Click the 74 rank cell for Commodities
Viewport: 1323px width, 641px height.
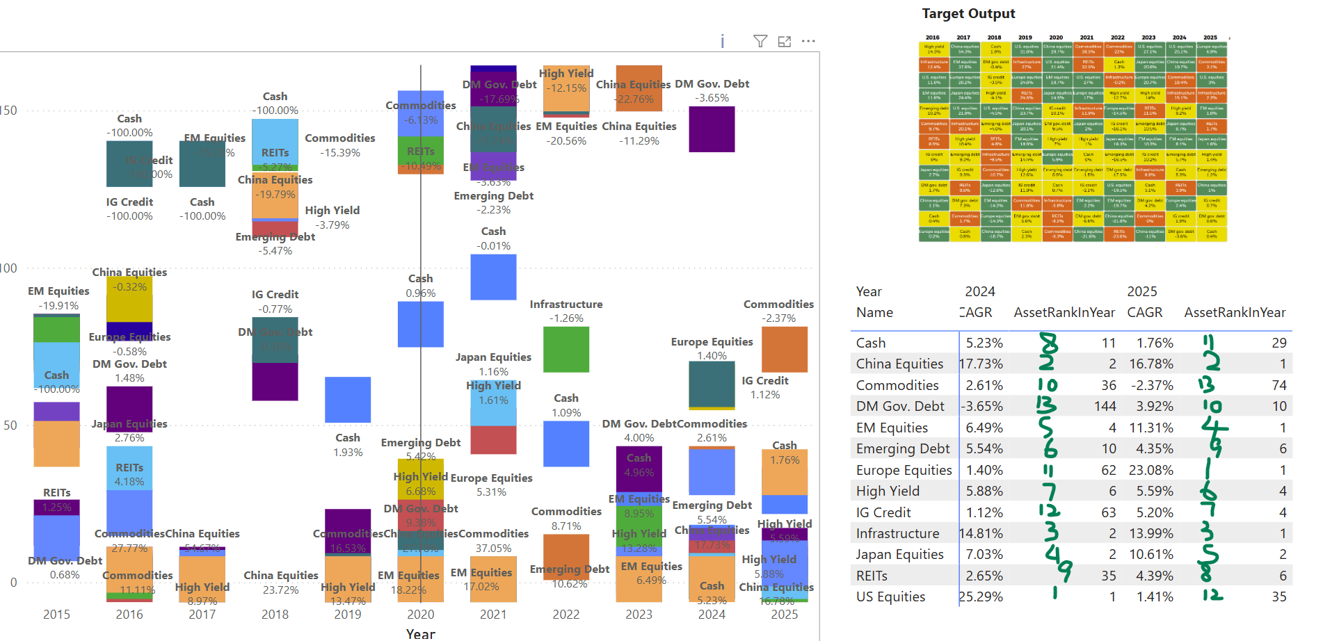pos(1278,385)
